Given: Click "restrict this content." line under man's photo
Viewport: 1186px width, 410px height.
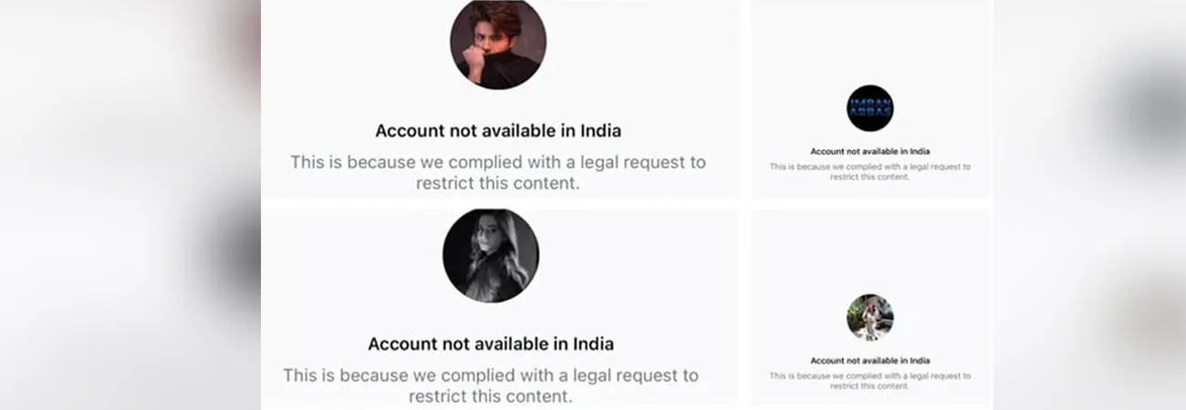Looking at the screenshot, I should (498, 182).
